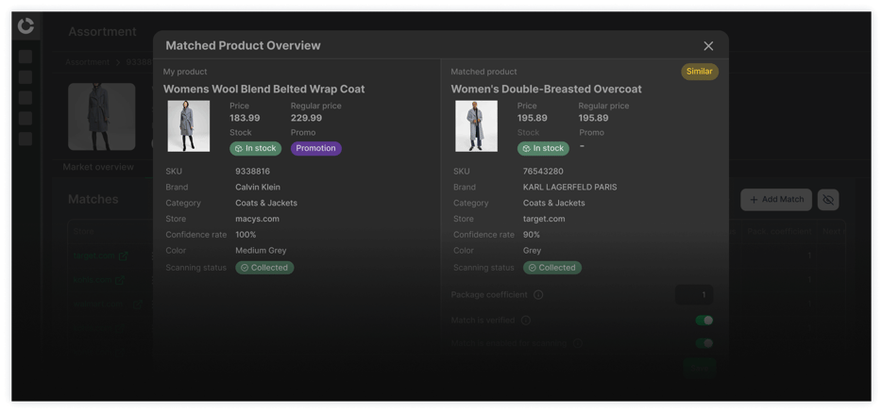882x412 pixels.
Task: Toggle Match is enabled for scanning switch
Action: [704, 343]
